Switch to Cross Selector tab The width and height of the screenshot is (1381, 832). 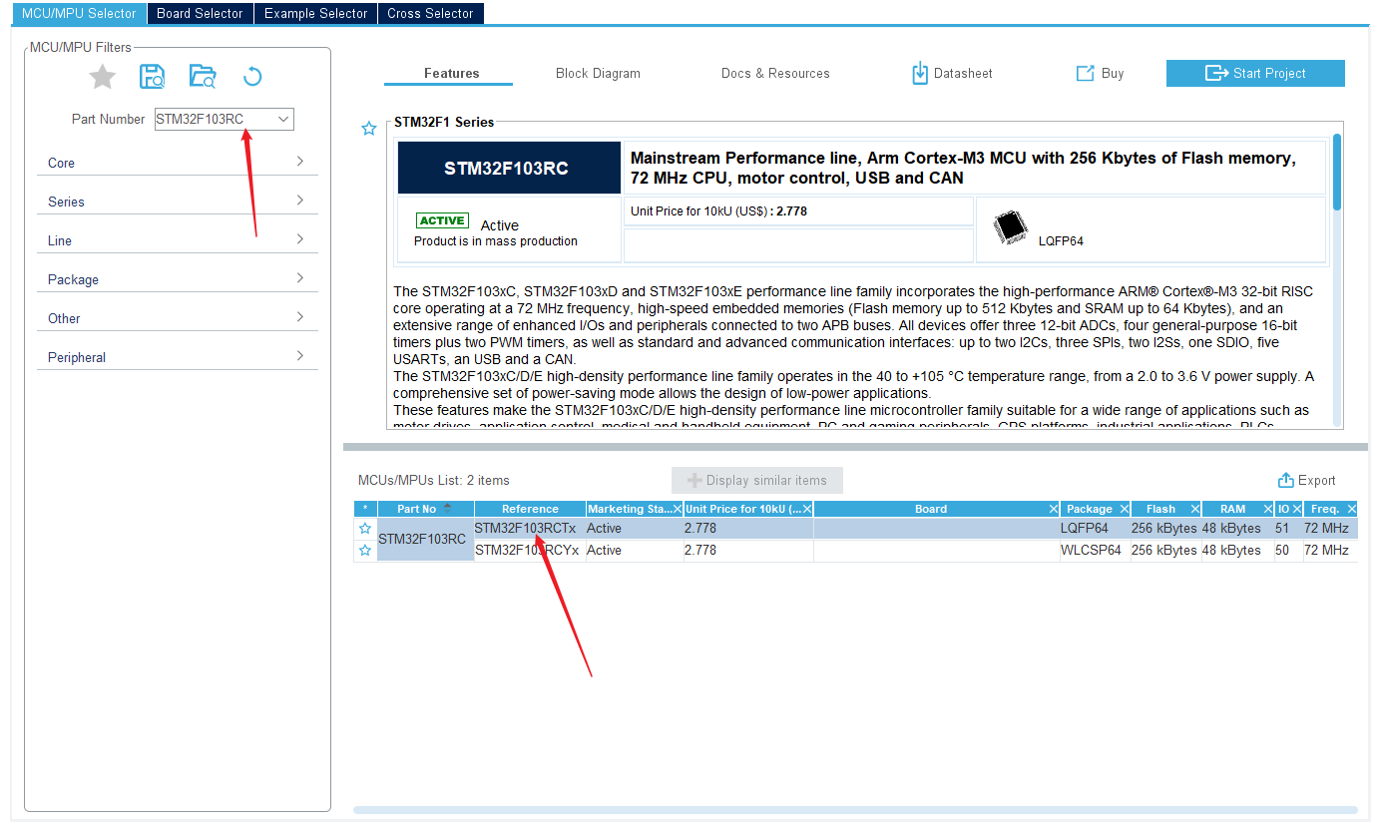(430, 13)
